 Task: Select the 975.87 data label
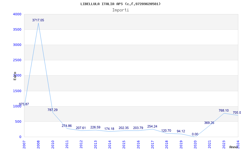(x=24, y=104)
